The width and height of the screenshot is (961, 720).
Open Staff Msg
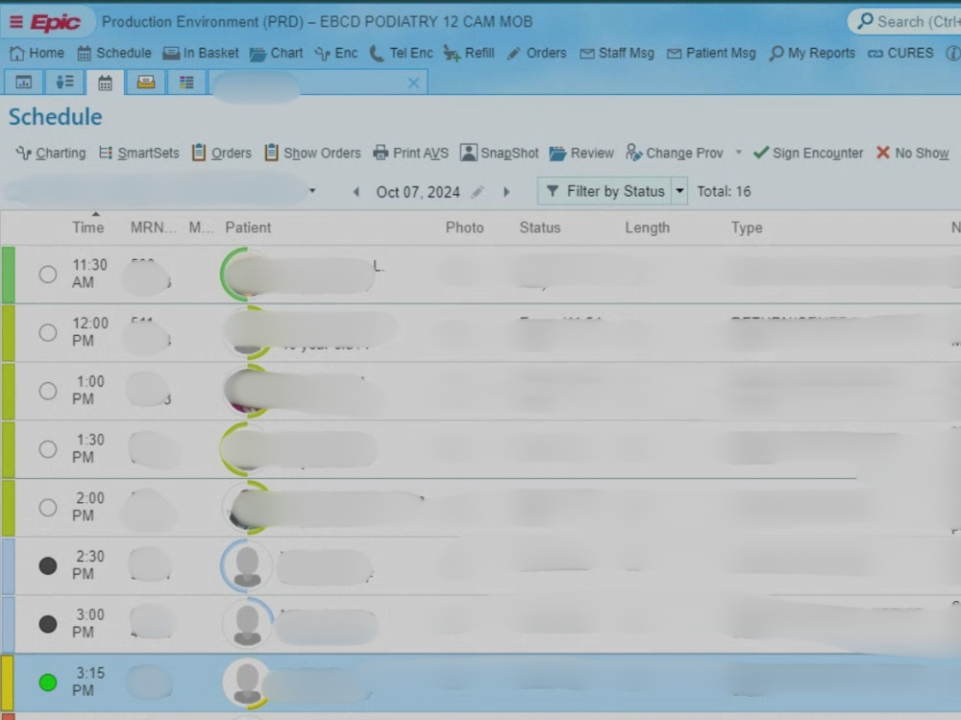point(617,53)
